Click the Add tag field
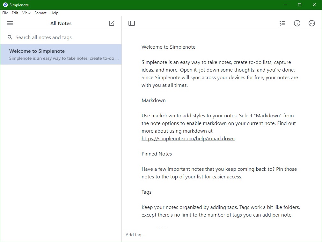 click(x=135, y=235)
